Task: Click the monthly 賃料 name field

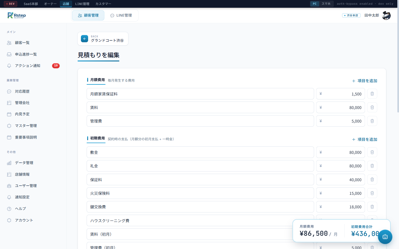Action: point(200,107)
